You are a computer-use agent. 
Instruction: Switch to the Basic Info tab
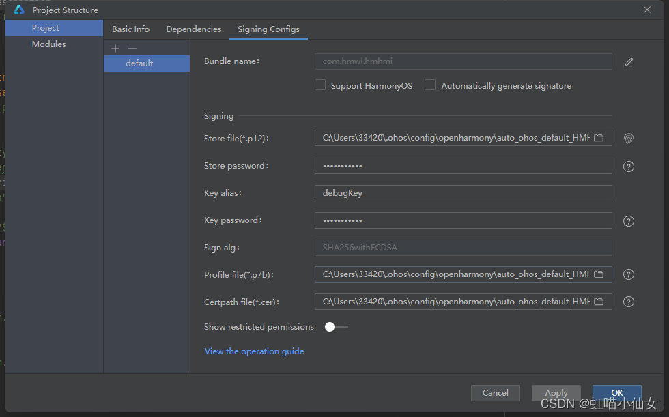(x=130, y=29)
